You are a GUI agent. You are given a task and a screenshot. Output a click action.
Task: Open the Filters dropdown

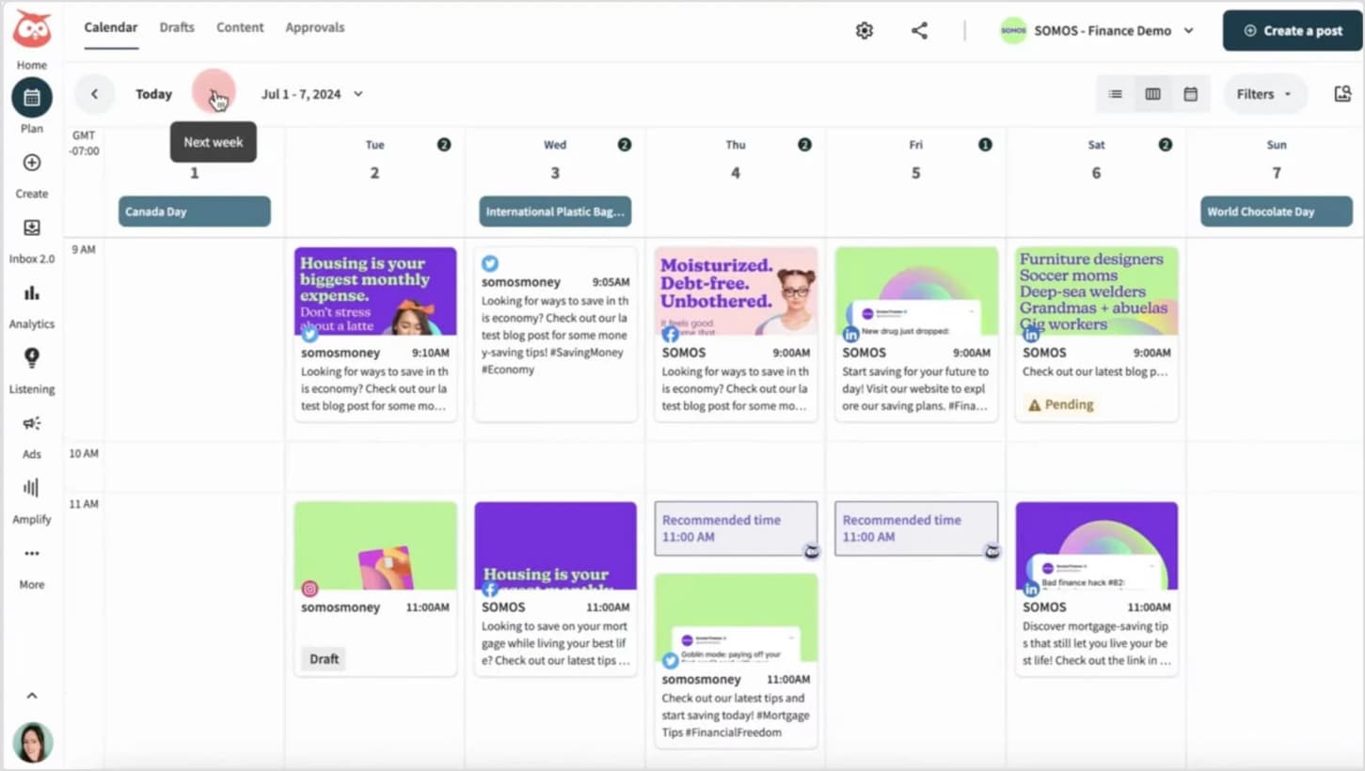click(x=1263, y=94)
